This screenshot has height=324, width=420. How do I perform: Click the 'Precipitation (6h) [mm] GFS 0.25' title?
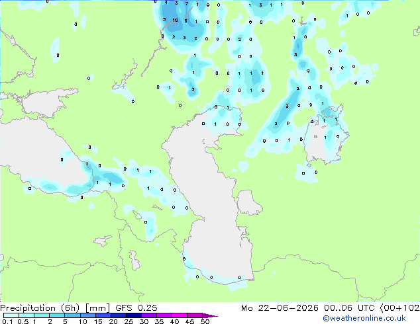(79, 308)
